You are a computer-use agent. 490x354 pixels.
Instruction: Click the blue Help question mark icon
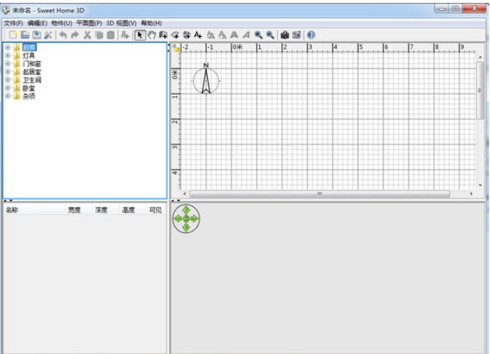(x=311, y=34)
